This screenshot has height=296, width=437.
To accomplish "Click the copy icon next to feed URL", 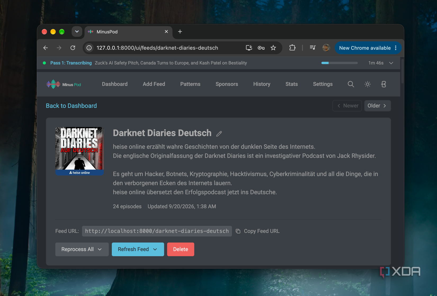I will pos(238,231).
